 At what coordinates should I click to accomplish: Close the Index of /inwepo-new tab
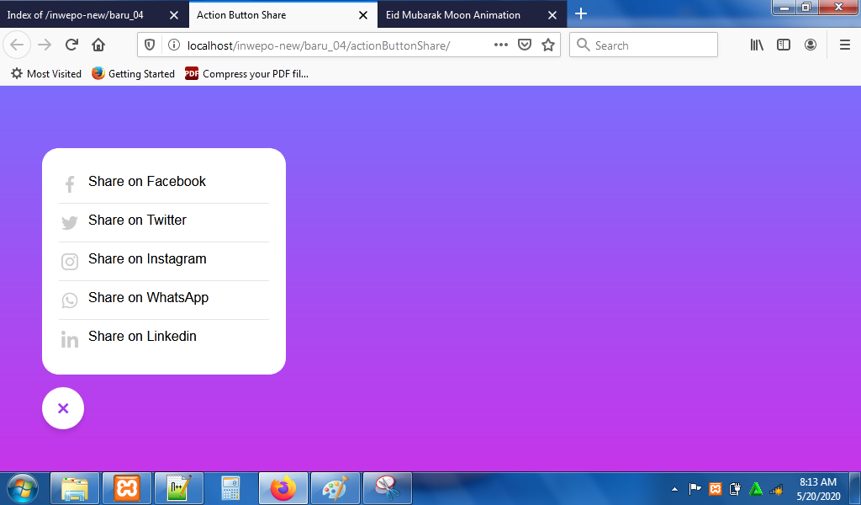(x=174, y=15)
